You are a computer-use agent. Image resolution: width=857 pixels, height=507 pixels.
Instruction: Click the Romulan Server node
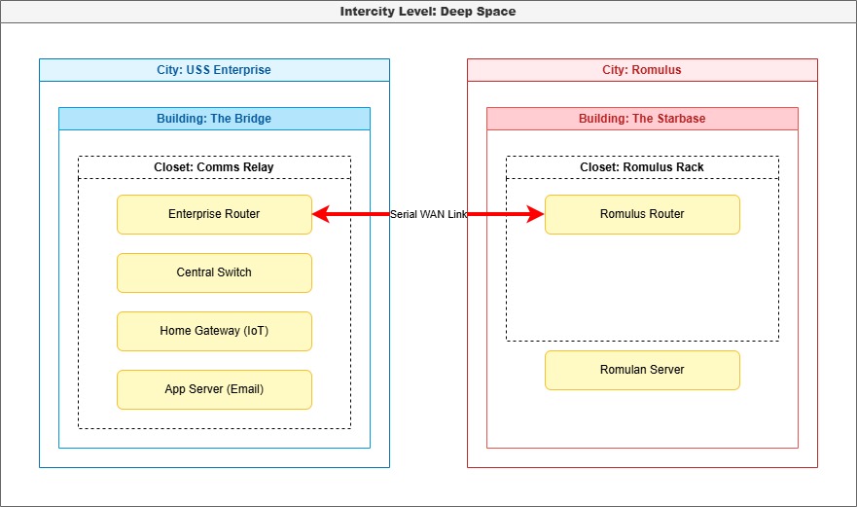point(642,370)
